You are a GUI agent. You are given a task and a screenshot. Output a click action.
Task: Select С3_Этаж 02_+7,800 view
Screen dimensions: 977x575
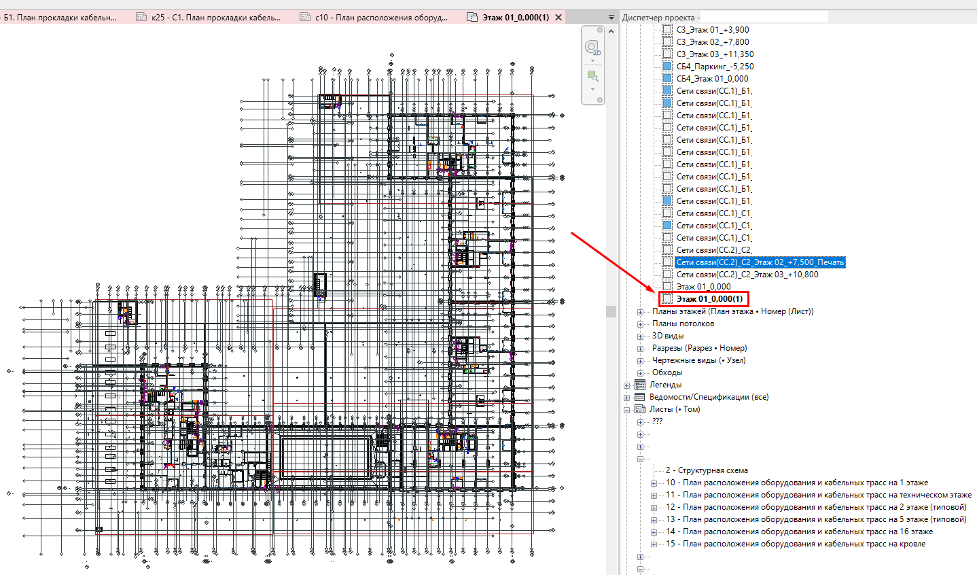coord(713,42)
